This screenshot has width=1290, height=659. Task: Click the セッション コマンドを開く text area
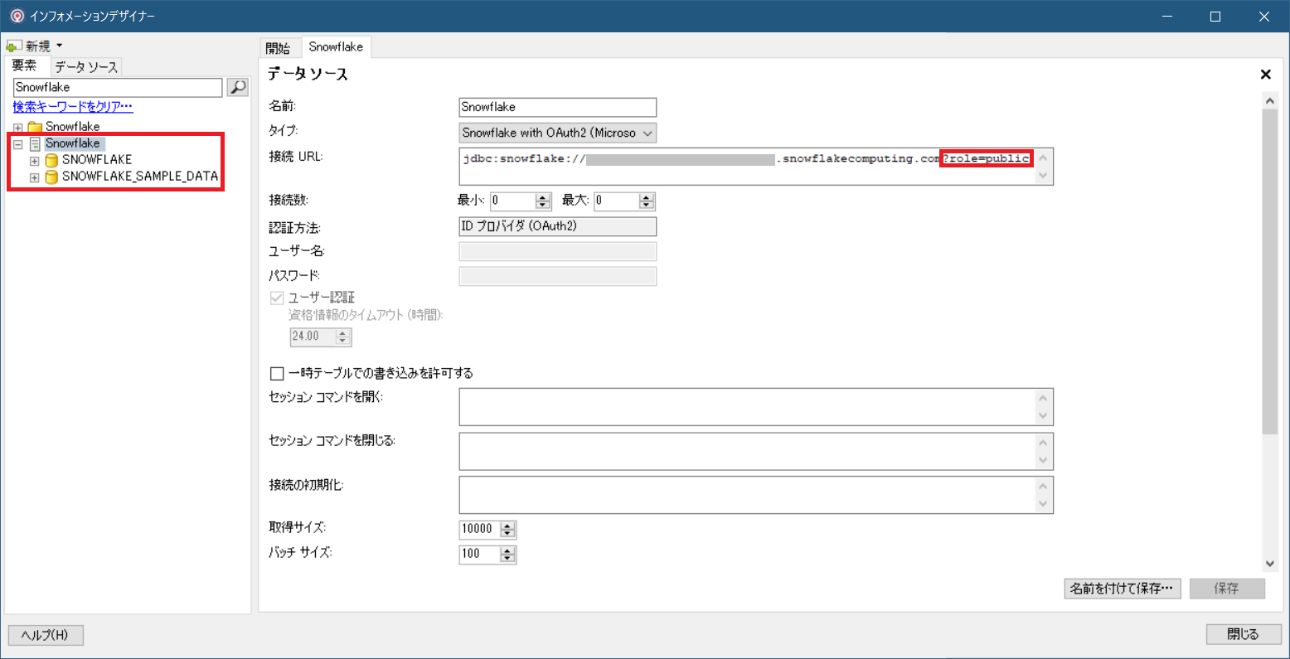[x=746, y=407]
